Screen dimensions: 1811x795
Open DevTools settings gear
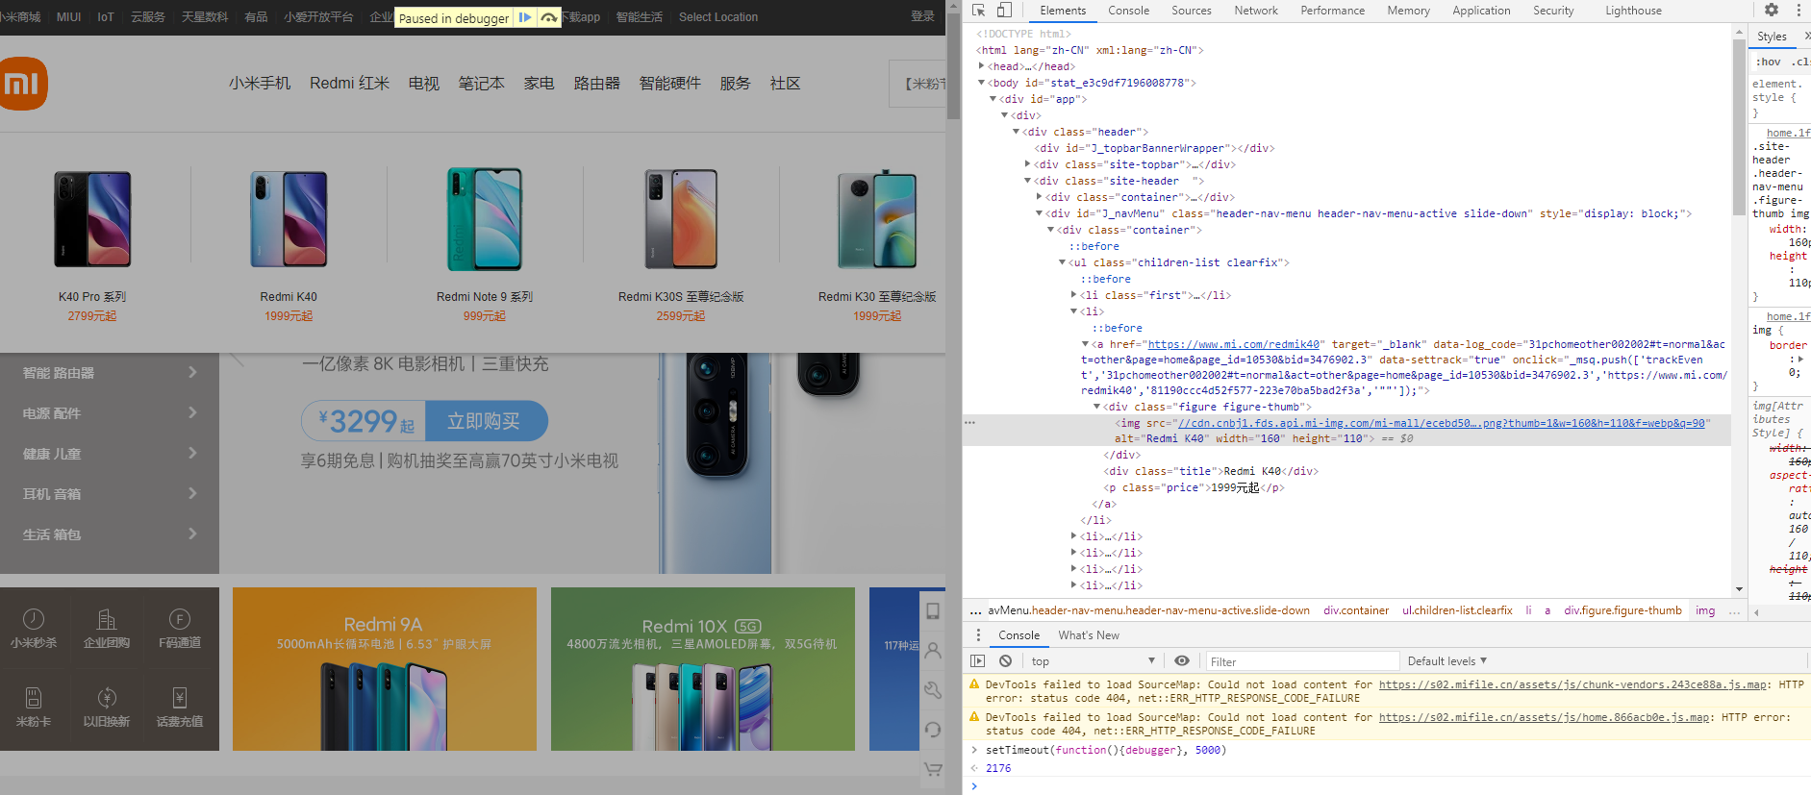tap(1772, 11)
